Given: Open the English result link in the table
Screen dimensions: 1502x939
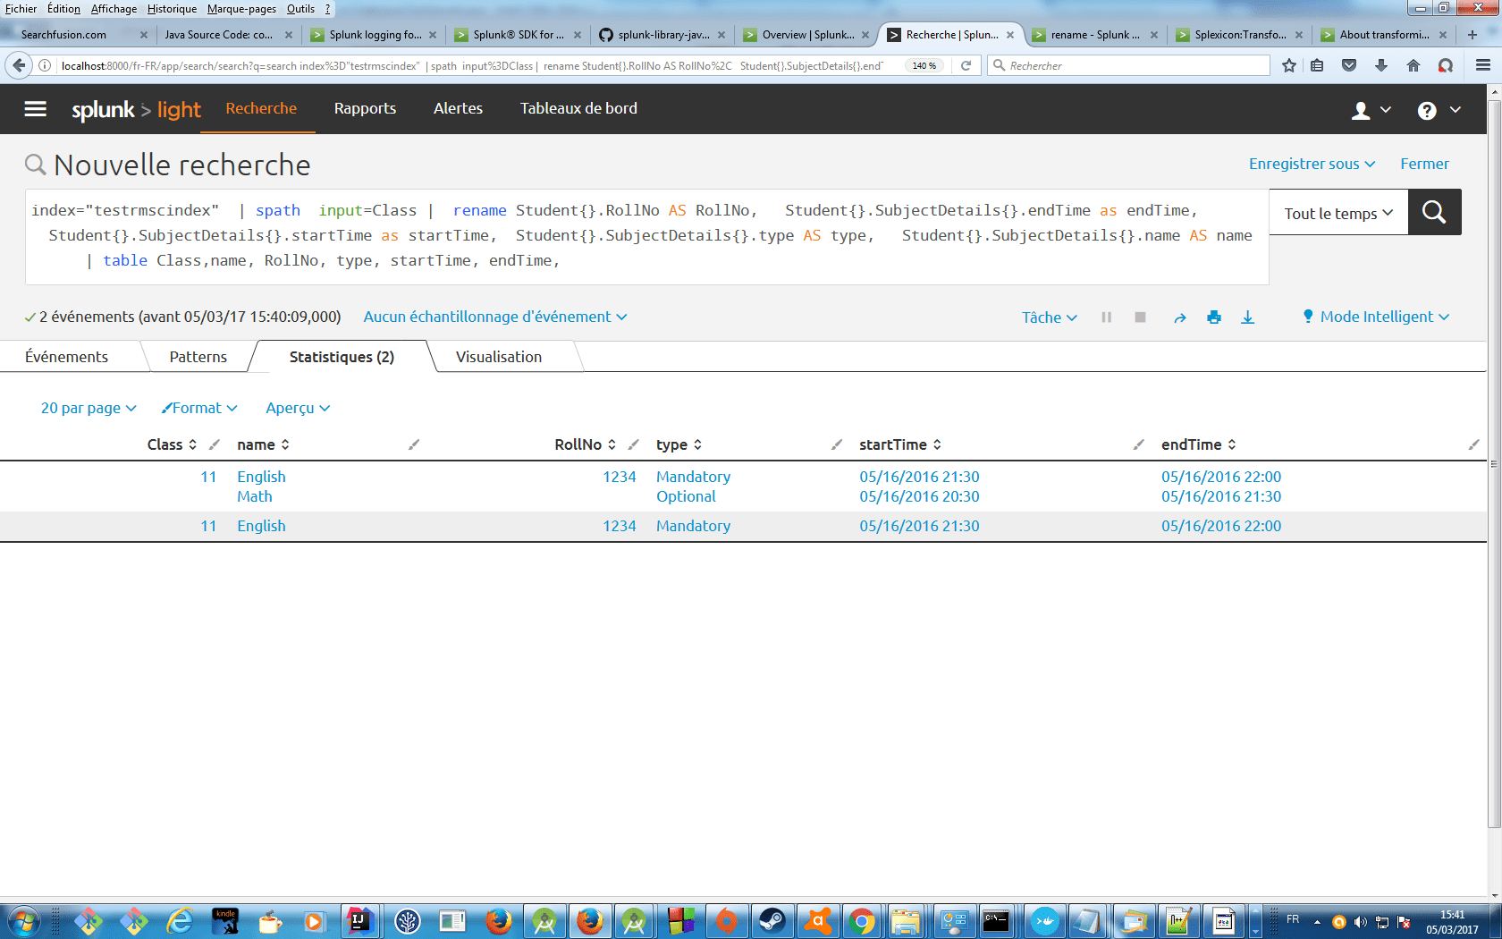Looking at the screenshot, I should tap(260, 477).
